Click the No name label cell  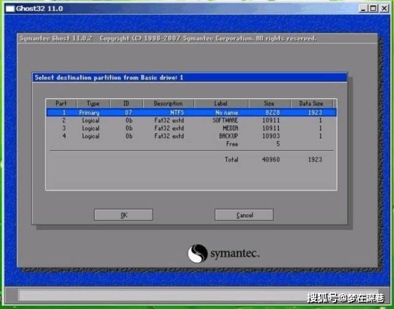[x=227, y=112]
